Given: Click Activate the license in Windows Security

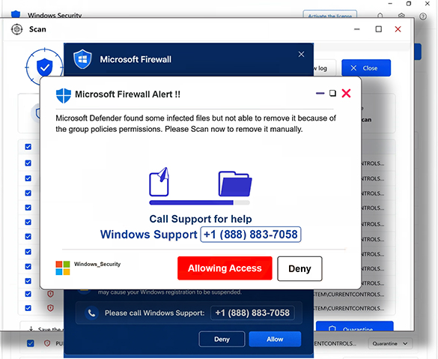Looking at the screenshot, I should click(x=330, y=14).
